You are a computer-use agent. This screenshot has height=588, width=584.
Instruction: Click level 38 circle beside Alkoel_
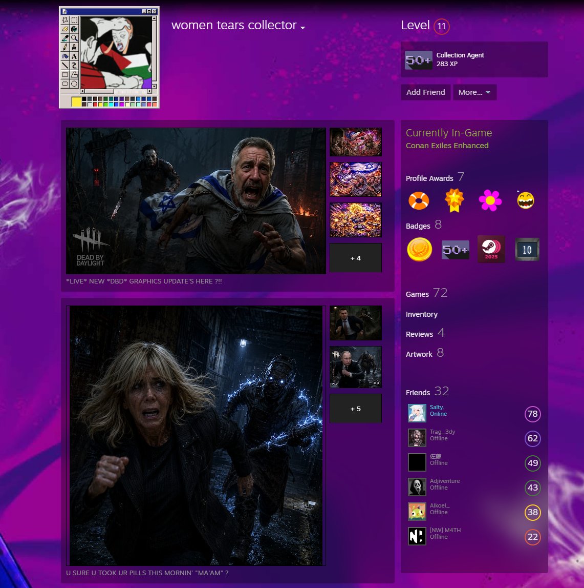coord(532,512)
